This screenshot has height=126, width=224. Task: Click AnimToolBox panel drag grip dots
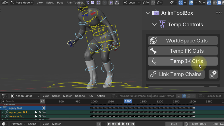coord(218,12)
